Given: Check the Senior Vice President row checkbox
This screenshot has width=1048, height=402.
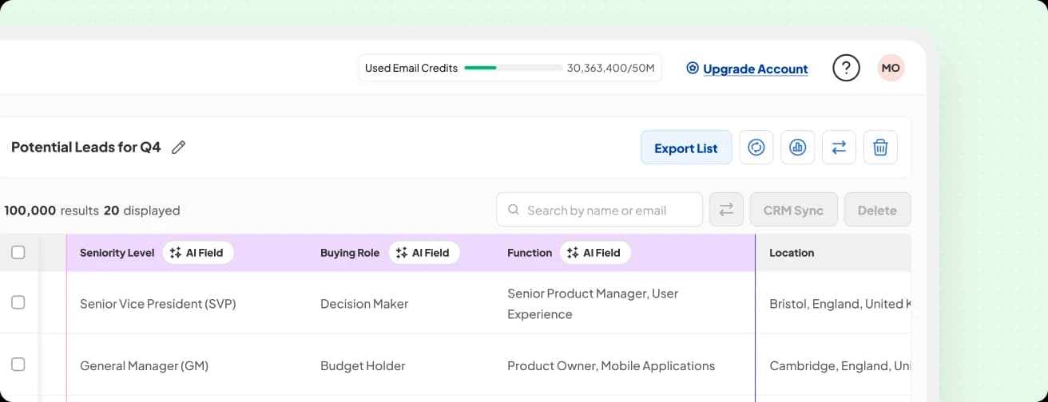Looking at the screenshot, I should 18,303.
